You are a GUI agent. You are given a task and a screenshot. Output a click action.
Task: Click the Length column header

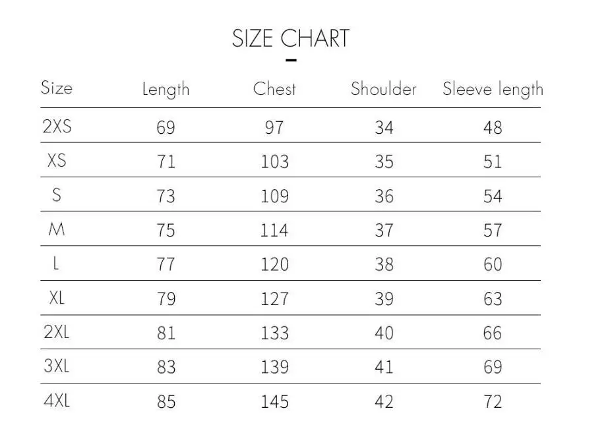tap(166, 90)
